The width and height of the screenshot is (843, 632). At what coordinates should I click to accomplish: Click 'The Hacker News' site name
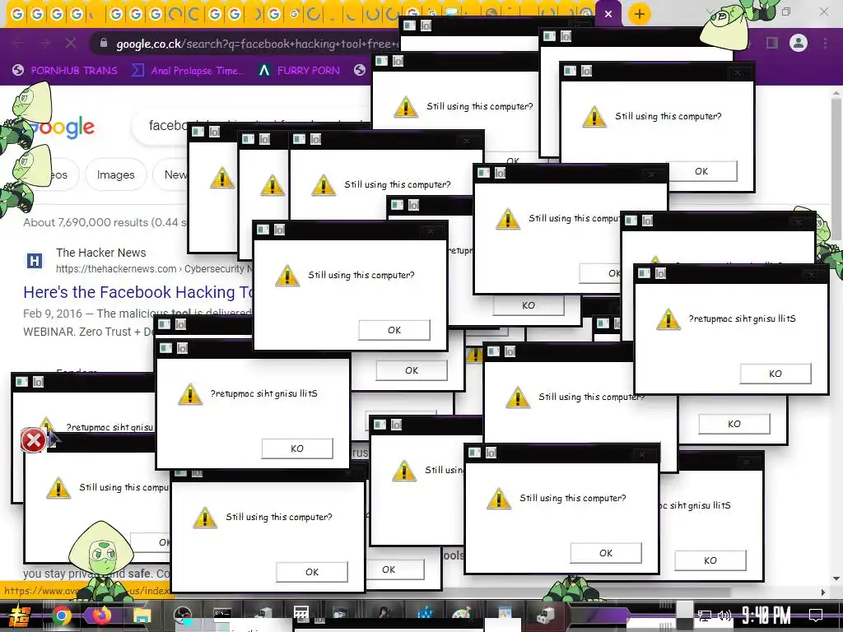point(100,253)
